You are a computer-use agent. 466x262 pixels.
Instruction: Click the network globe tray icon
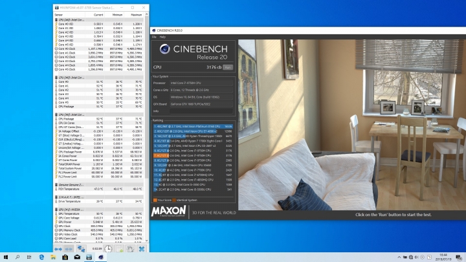(x=411, y=257)
